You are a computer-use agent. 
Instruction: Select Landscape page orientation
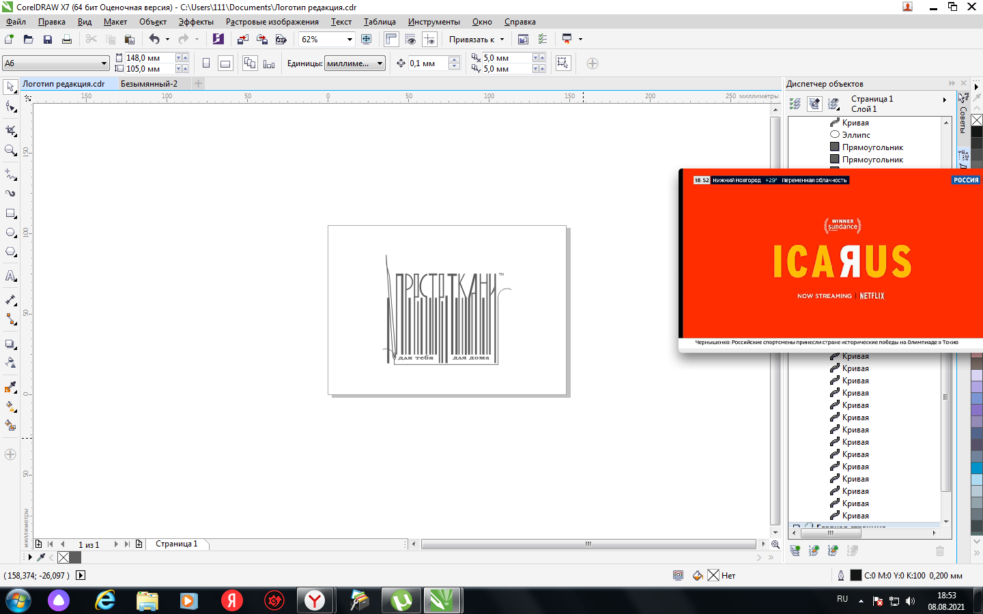click(x=225, y=63)
